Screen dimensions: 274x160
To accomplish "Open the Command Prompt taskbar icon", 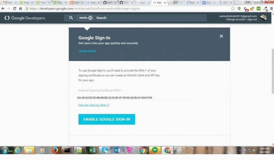I will click(67, 150).
